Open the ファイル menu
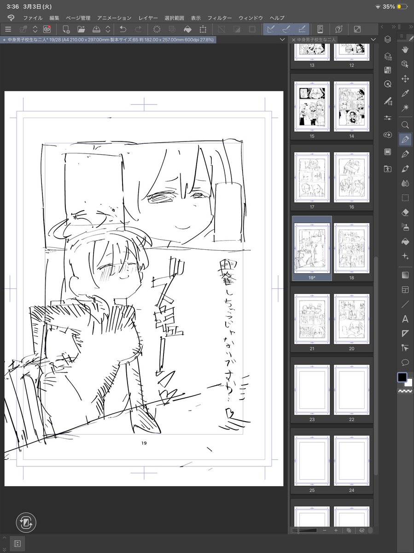Viewport: 414px width, 553px height. pyautogui.click(x=33, y=18)
